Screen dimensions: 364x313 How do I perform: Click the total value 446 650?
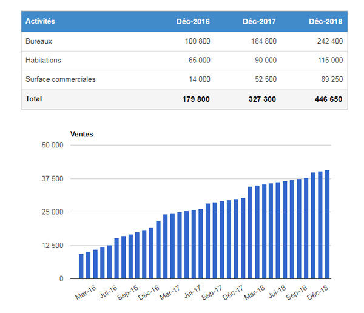pos(328,99)
